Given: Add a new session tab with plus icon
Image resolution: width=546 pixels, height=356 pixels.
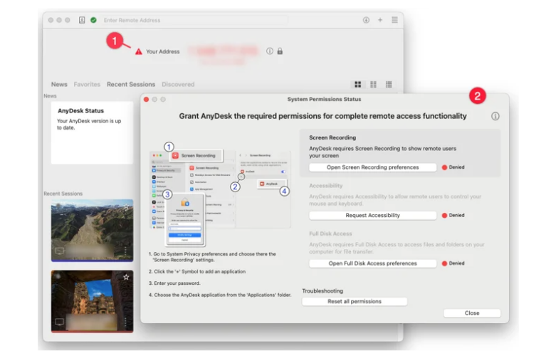Looking at the screenshot, I should tap(380, 20).
